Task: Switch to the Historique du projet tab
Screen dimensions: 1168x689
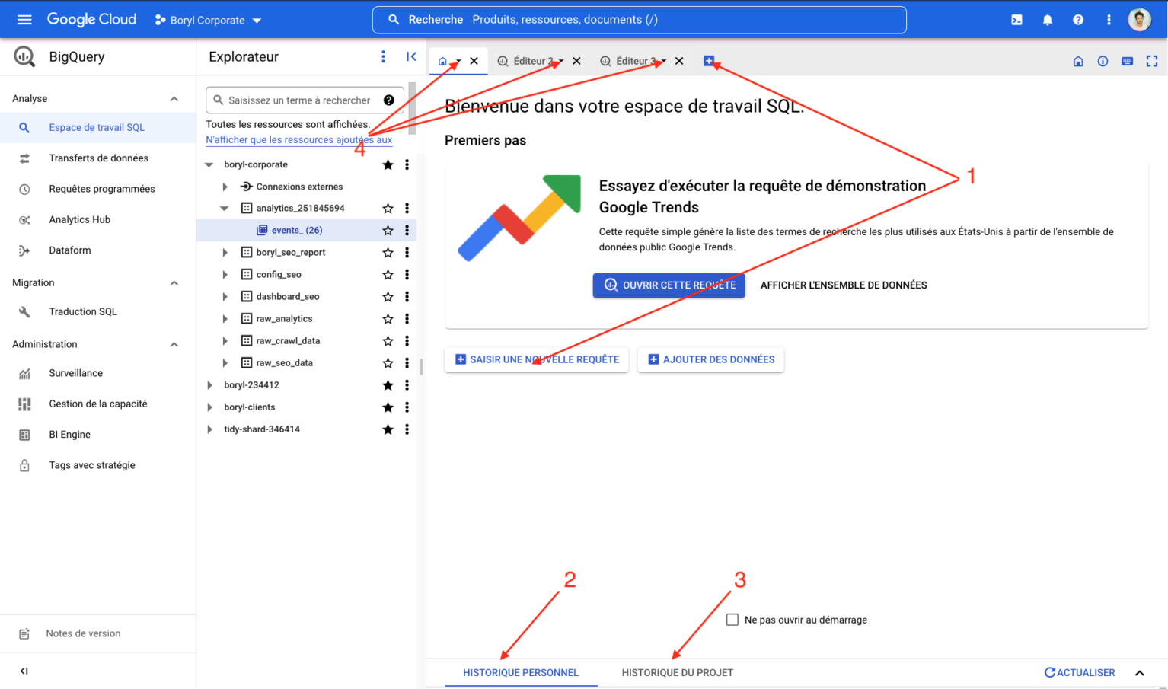Action: tap(677, 672)
